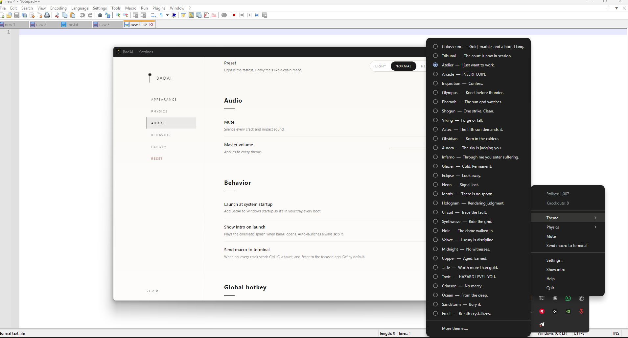Screen dimensions: 628x338
Task: Select the Light preset button
Action: tap(381, 66)
